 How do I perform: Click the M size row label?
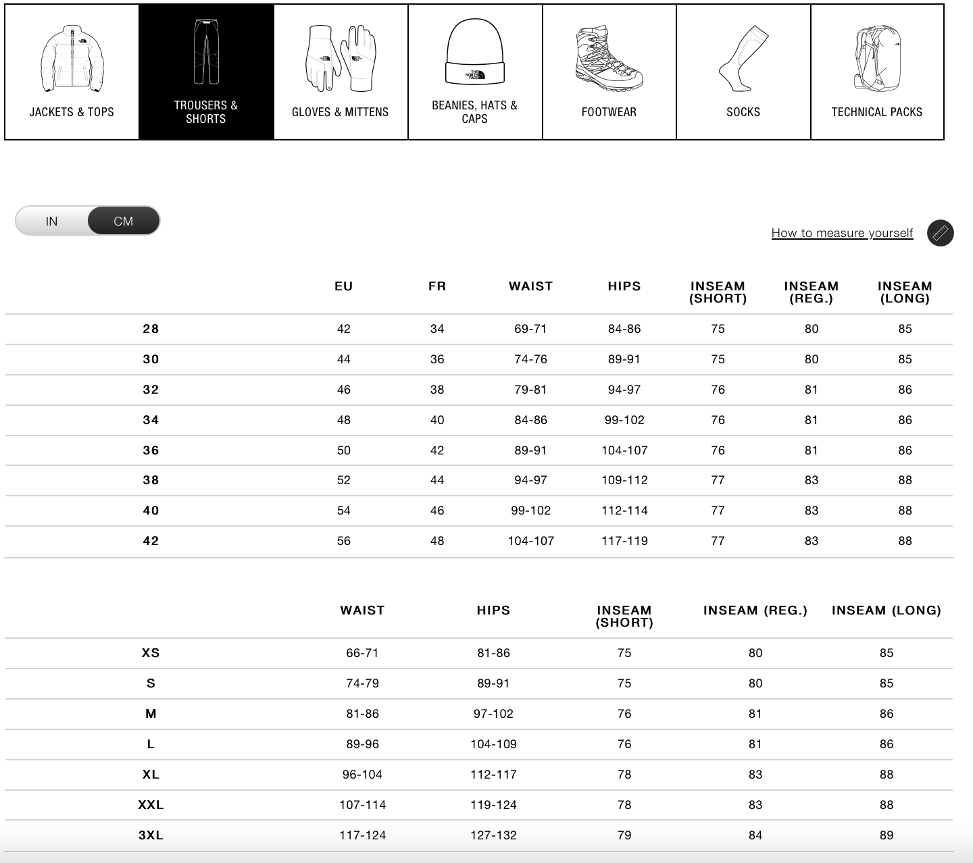tap(151, 714)
